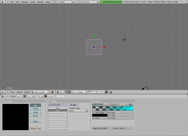188x136 pixels.
Task: Open the Game menu
Action: (x=33, y=2)
